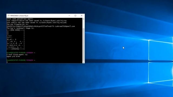Click the 'eval $(ssh-agent -s)' command line
Image resolution: width=173 pixels, height=97 pixels.
pos(17,54)
